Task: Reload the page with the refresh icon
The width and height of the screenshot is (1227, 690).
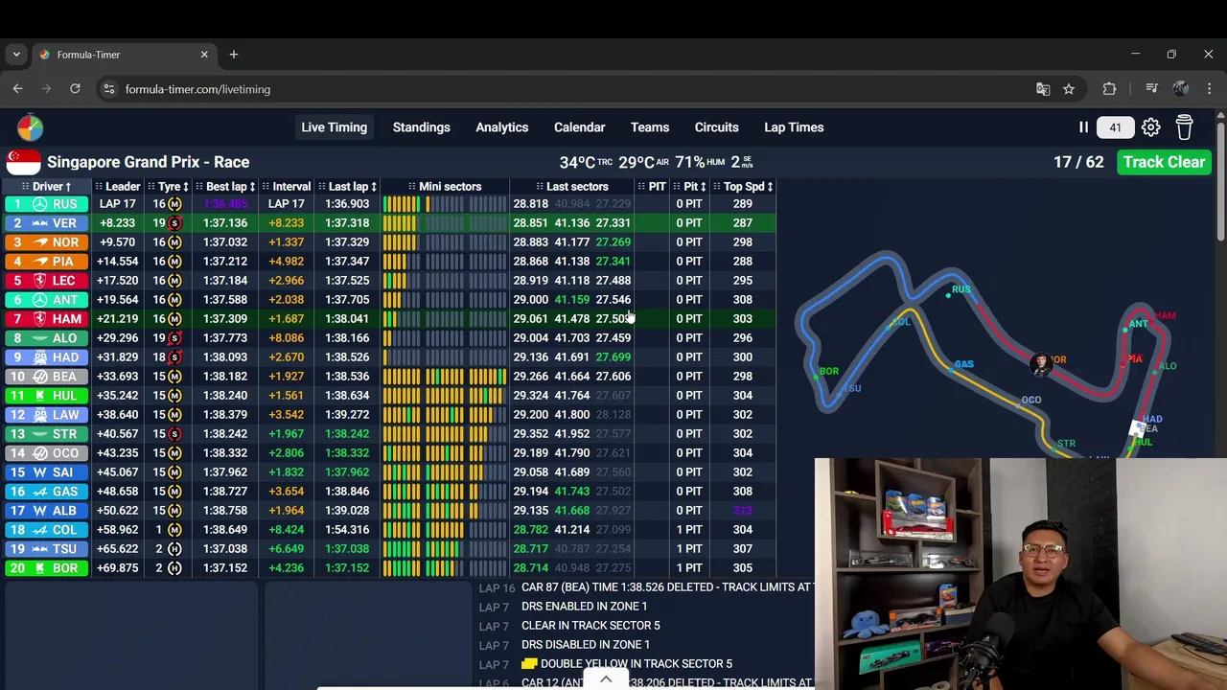Action: click(x=75, y=89)
